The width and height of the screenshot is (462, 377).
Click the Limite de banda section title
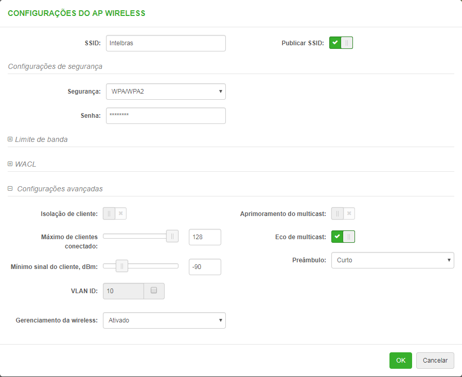(41, 139)
